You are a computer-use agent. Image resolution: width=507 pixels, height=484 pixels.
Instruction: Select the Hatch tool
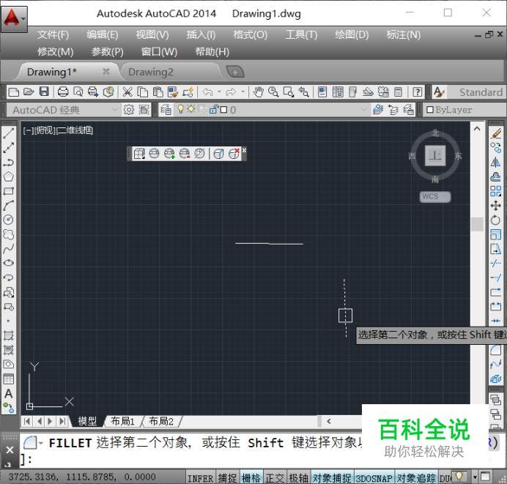point(8,335)
